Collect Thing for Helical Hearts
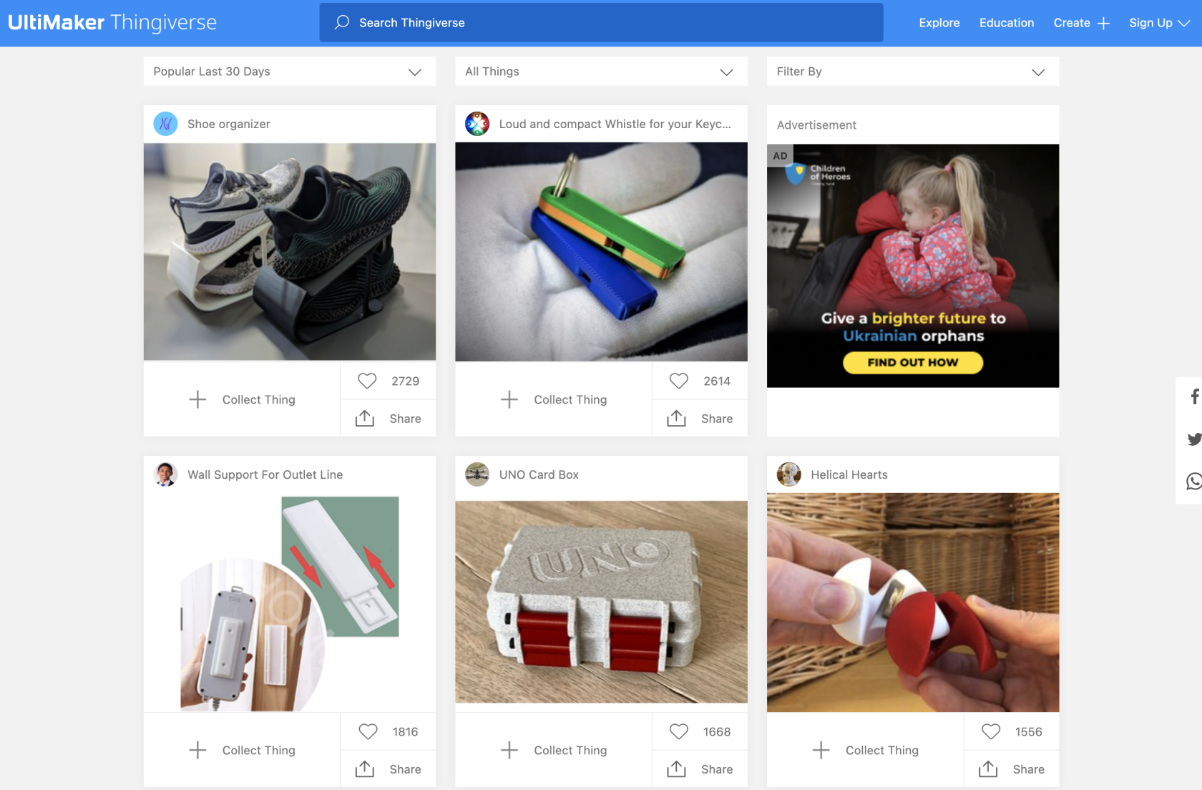The image size is (1202, 790). click(x=866, y=750)
